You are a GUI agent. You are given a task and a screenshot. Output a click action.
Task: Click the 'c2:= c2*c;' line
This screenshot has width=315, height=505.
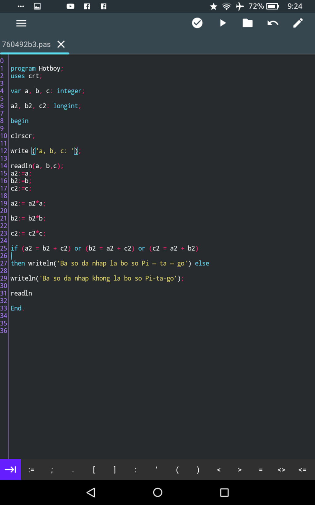[28, 233]
